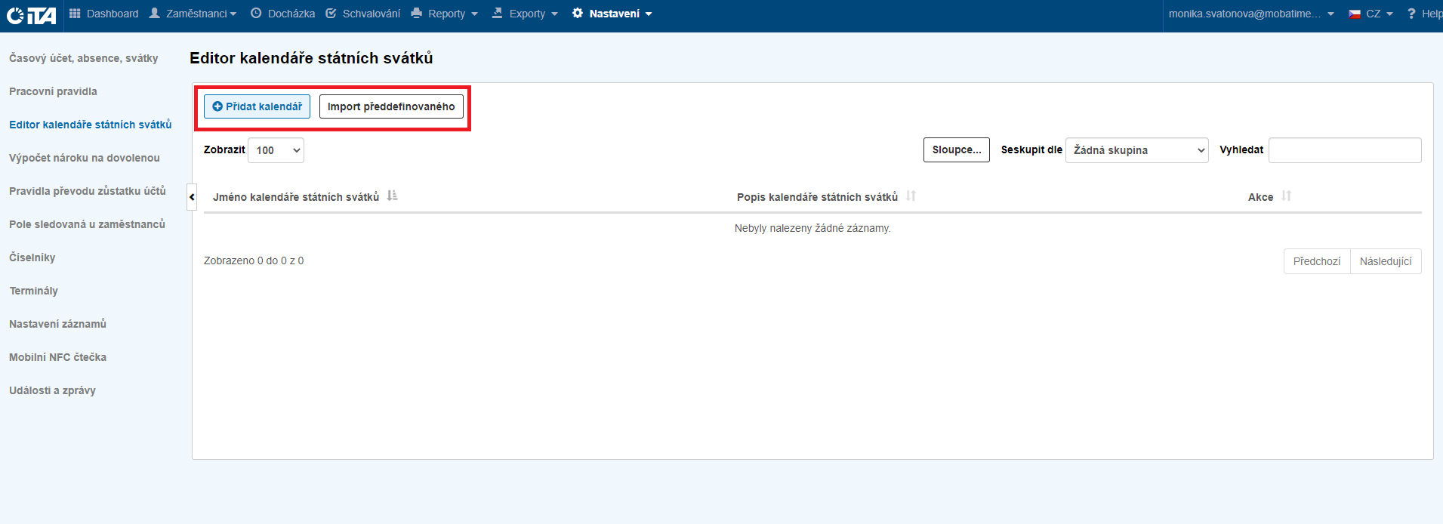Sort by Popis kalendáře sort icon
Image resolution: width=1443 pixels, height=524 pixels.
pos(911,196)
